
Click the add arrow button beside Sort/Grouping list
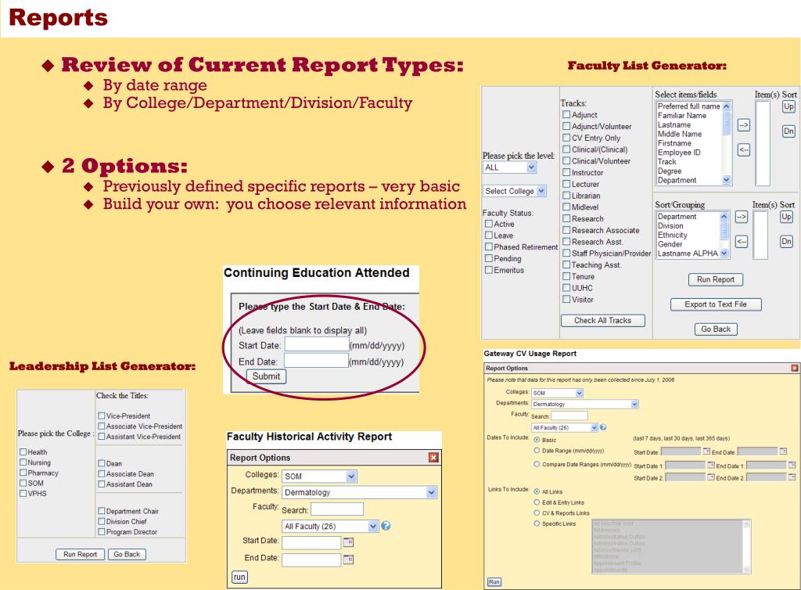coord(742,217)
